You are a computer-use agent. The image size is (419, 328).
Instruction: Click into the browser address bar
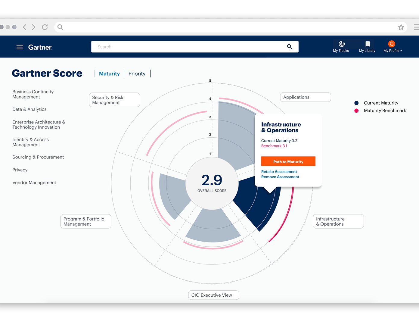coord(231,27)
